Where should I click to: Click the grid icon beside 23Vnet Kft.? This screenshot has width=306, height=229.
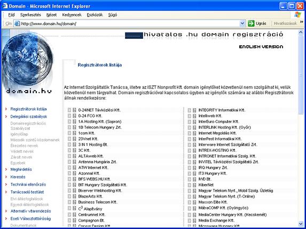(x=74, y=138)
